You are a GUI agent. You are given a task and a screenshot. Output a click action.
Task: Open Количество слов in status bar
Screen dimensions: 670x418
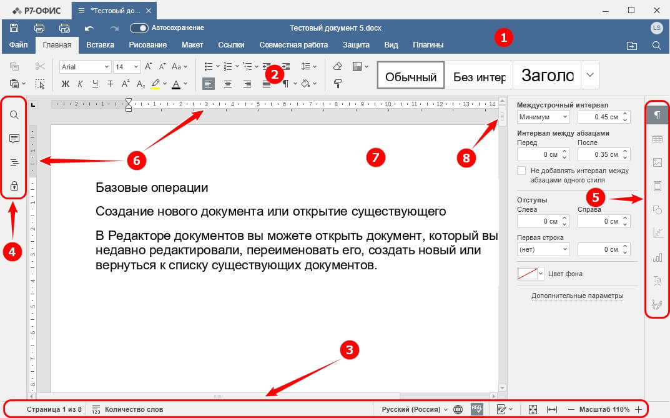[x=127, y=409]
